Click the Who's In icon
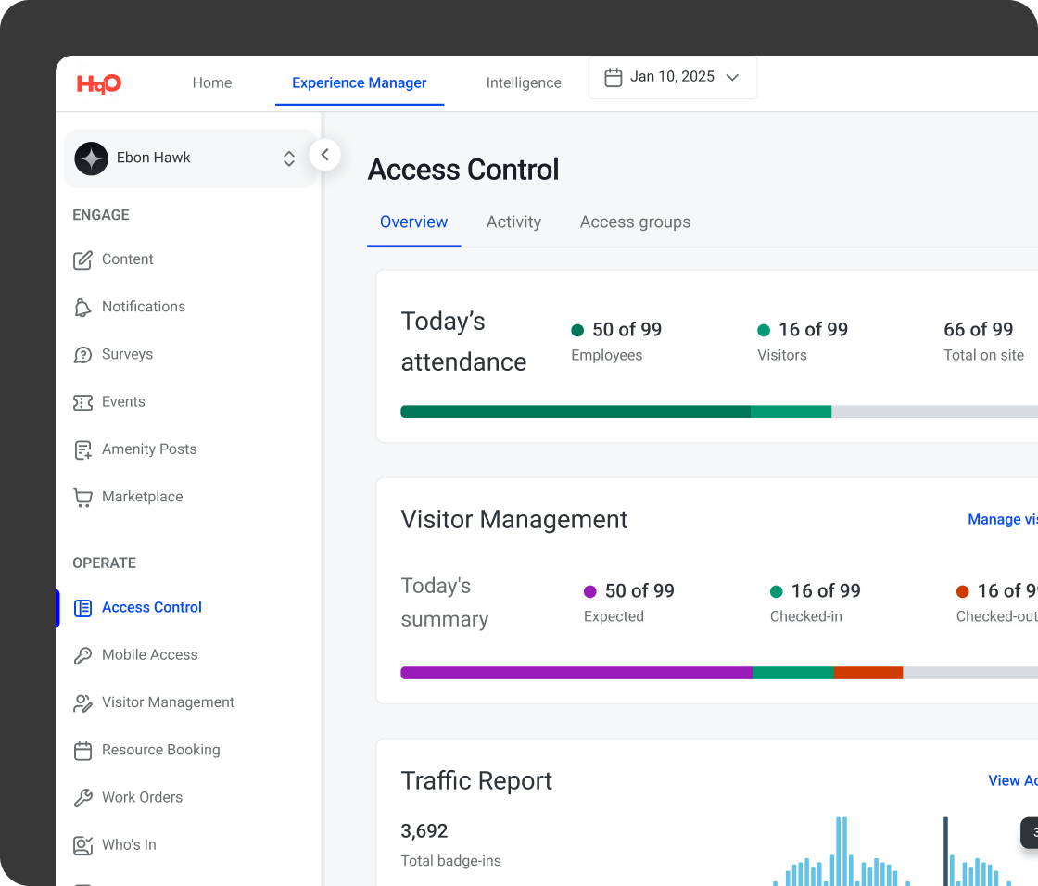Screen dimensions: 1038x886 coord(82,845)
